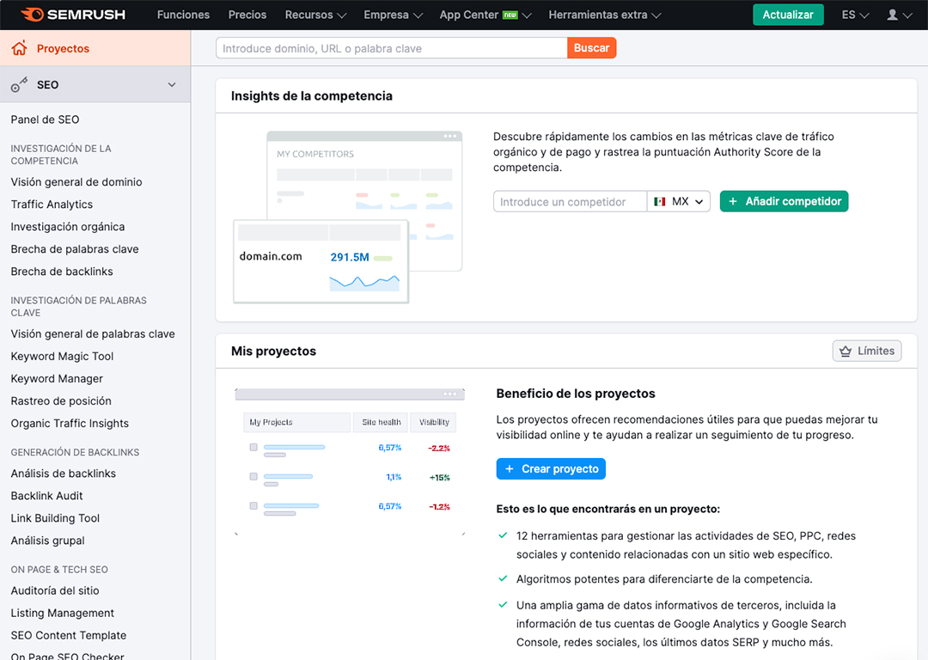The image size is (928, 660).
Task: Click 'Beneficio de los proyectos' heading
Action: (x=576, y=394)
